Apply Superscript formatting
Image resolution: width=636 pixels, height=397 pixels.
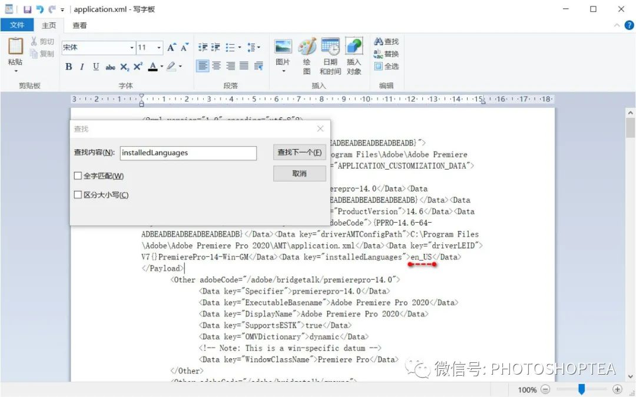click(138, 67)
